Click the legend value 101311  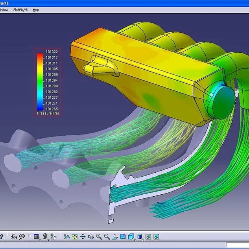point(52,63)
